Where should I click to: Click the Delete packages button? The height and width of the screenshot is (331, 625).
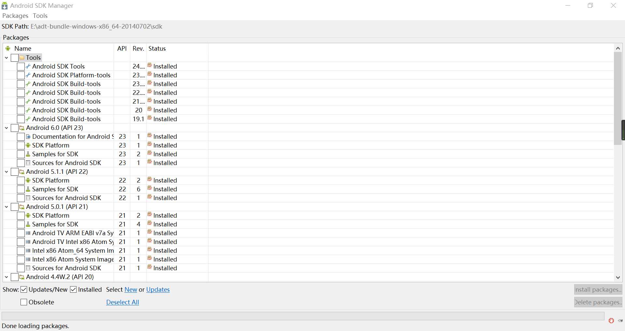(598, 302)
